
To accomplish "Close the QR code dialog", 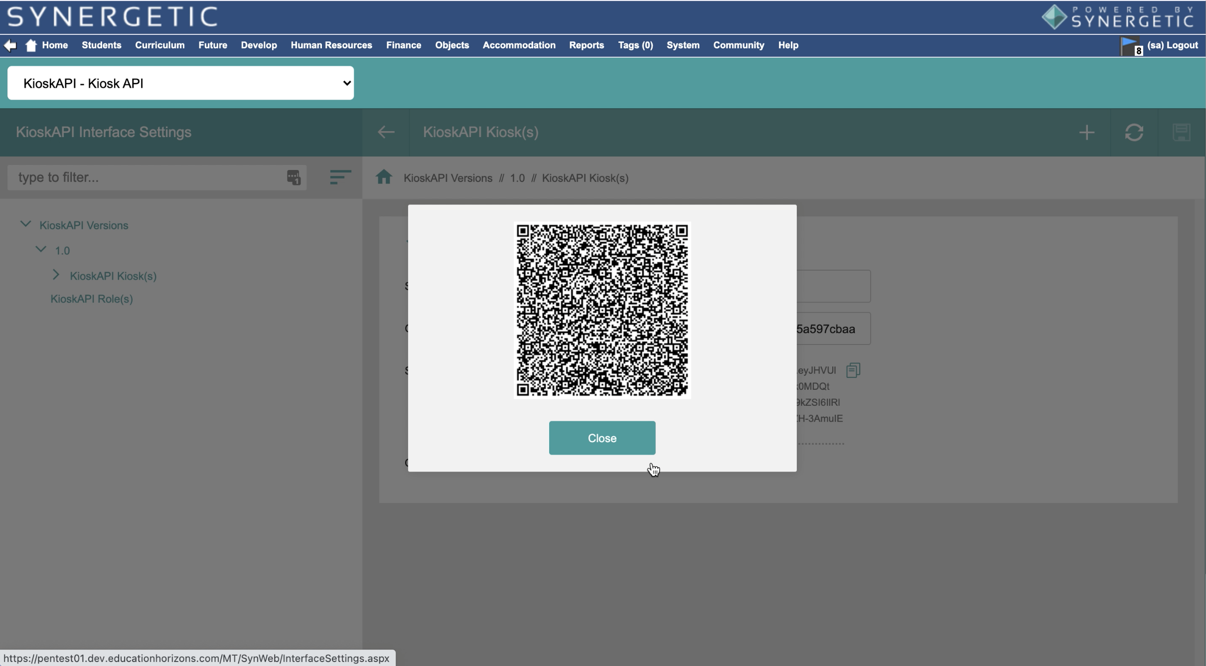I will click(x=602, y=438).
